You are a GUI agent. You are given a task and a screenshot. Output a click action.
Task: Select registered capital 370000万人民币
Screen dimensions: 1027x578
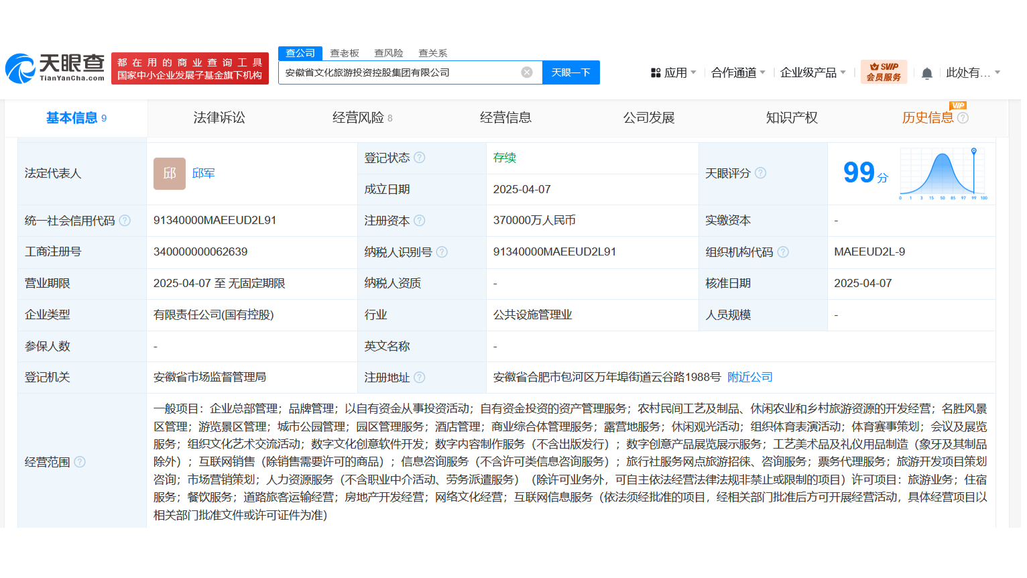534,221
